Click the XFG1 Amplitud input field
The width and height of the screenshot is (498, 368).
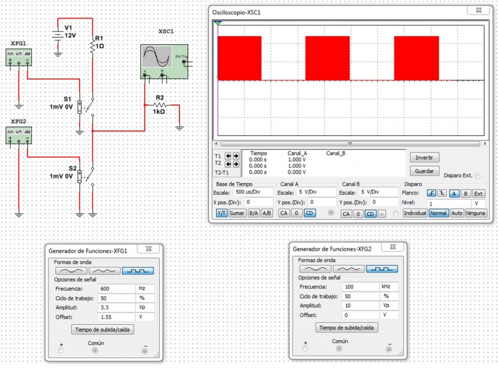(116, 308)
